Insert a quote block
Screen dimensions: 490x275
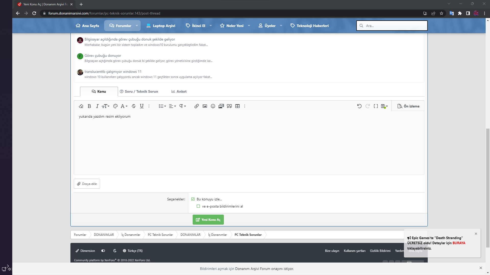pyautogui.click(x=229, y=106)
